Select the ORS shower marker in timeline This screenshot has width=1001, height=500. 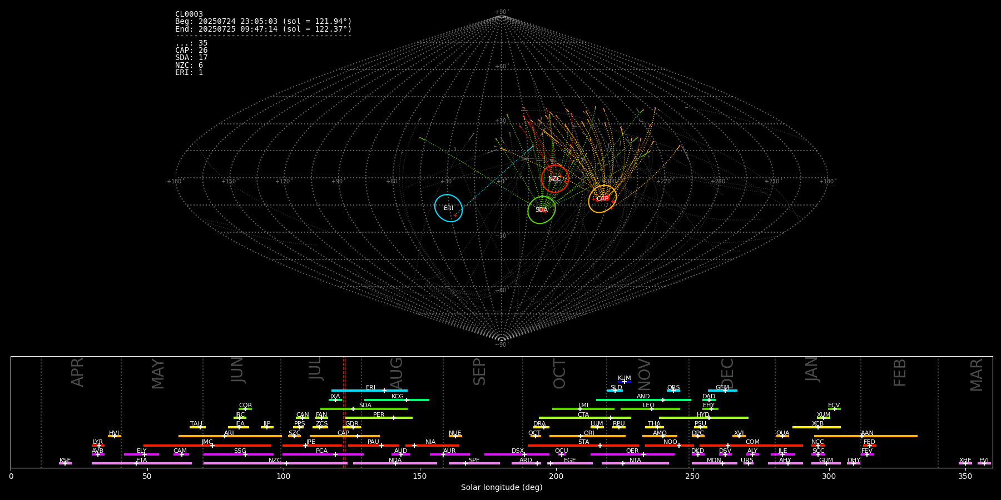tap(673, 391)
